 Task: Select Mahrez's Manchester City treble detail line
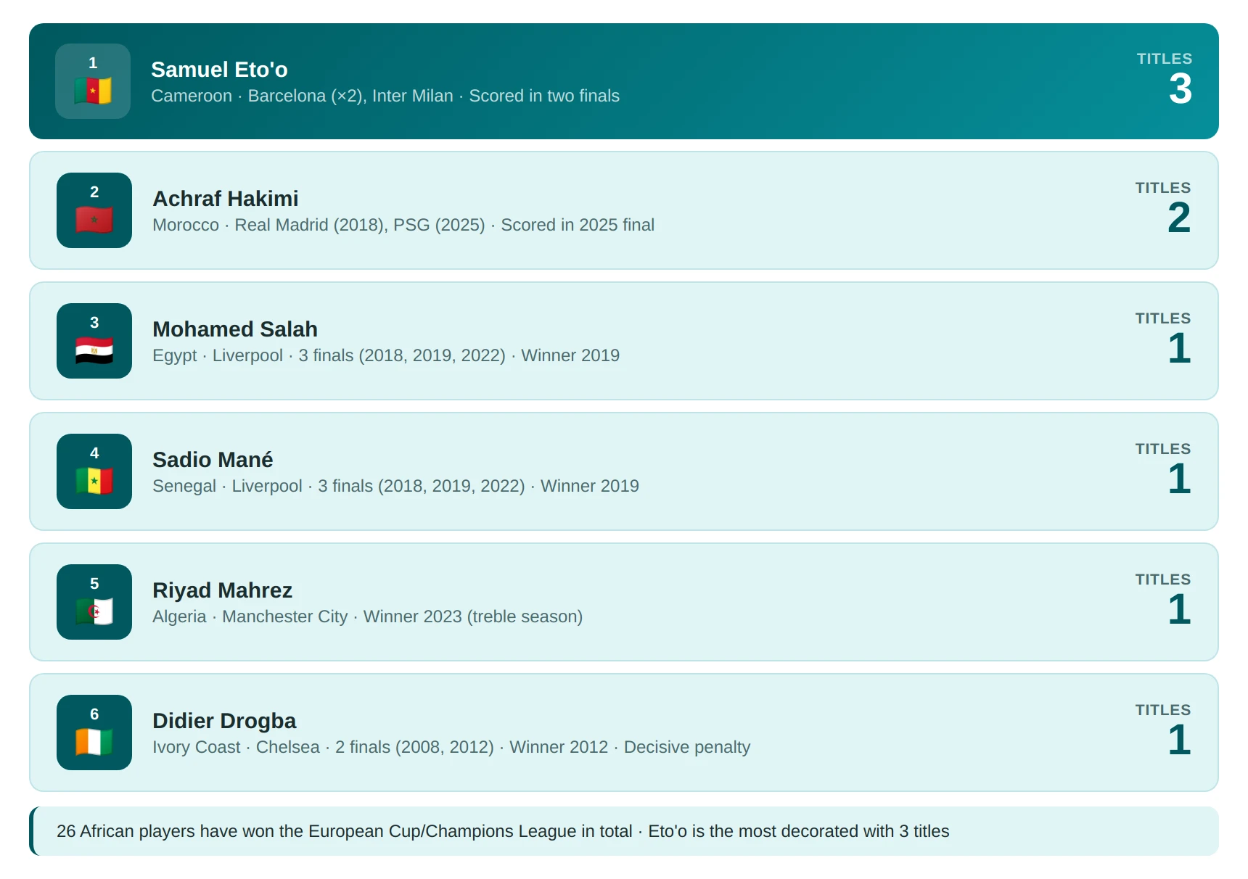tap(367, 616)
